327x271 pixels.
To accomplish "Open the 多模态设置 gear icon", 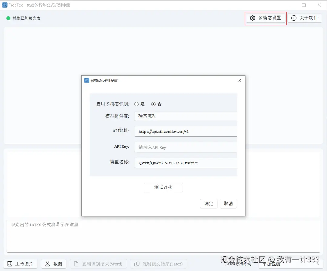I will pyautogui.click(x=253, y=18).
